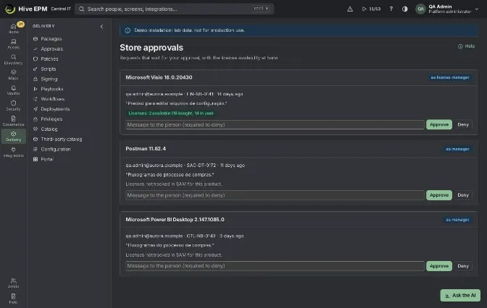Click the Postman message input field
The width and height of the screenshot is (487, 308).
point(275,195)
